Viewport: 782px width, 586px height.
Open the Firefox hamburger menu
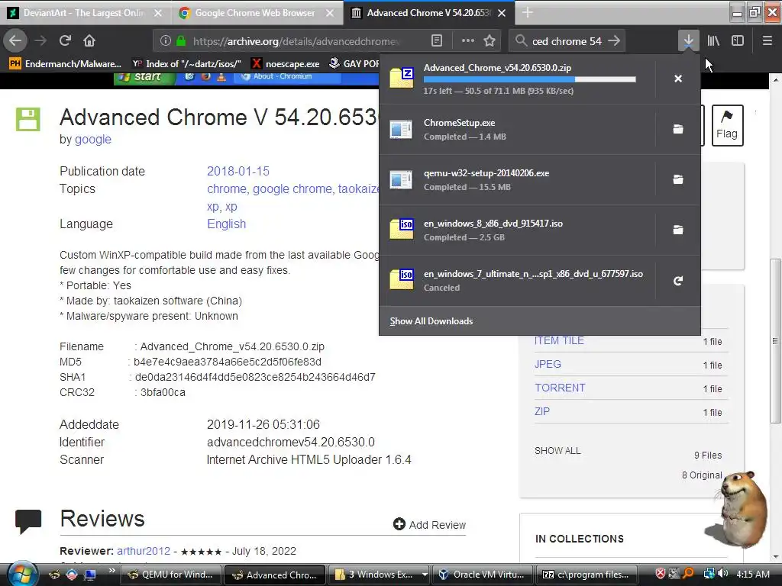coord(767,41)
